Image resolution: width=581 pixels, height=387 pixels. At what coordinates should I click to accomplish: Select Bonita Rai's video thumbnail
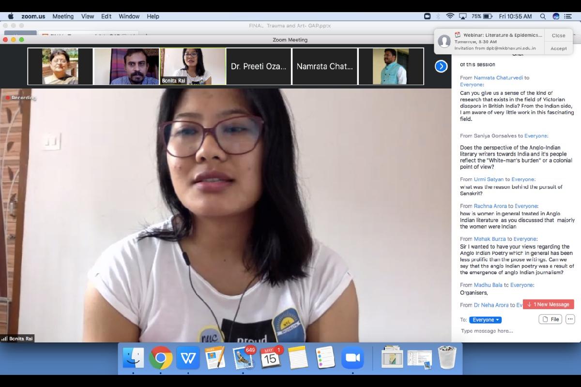click(x=193, y=66)
